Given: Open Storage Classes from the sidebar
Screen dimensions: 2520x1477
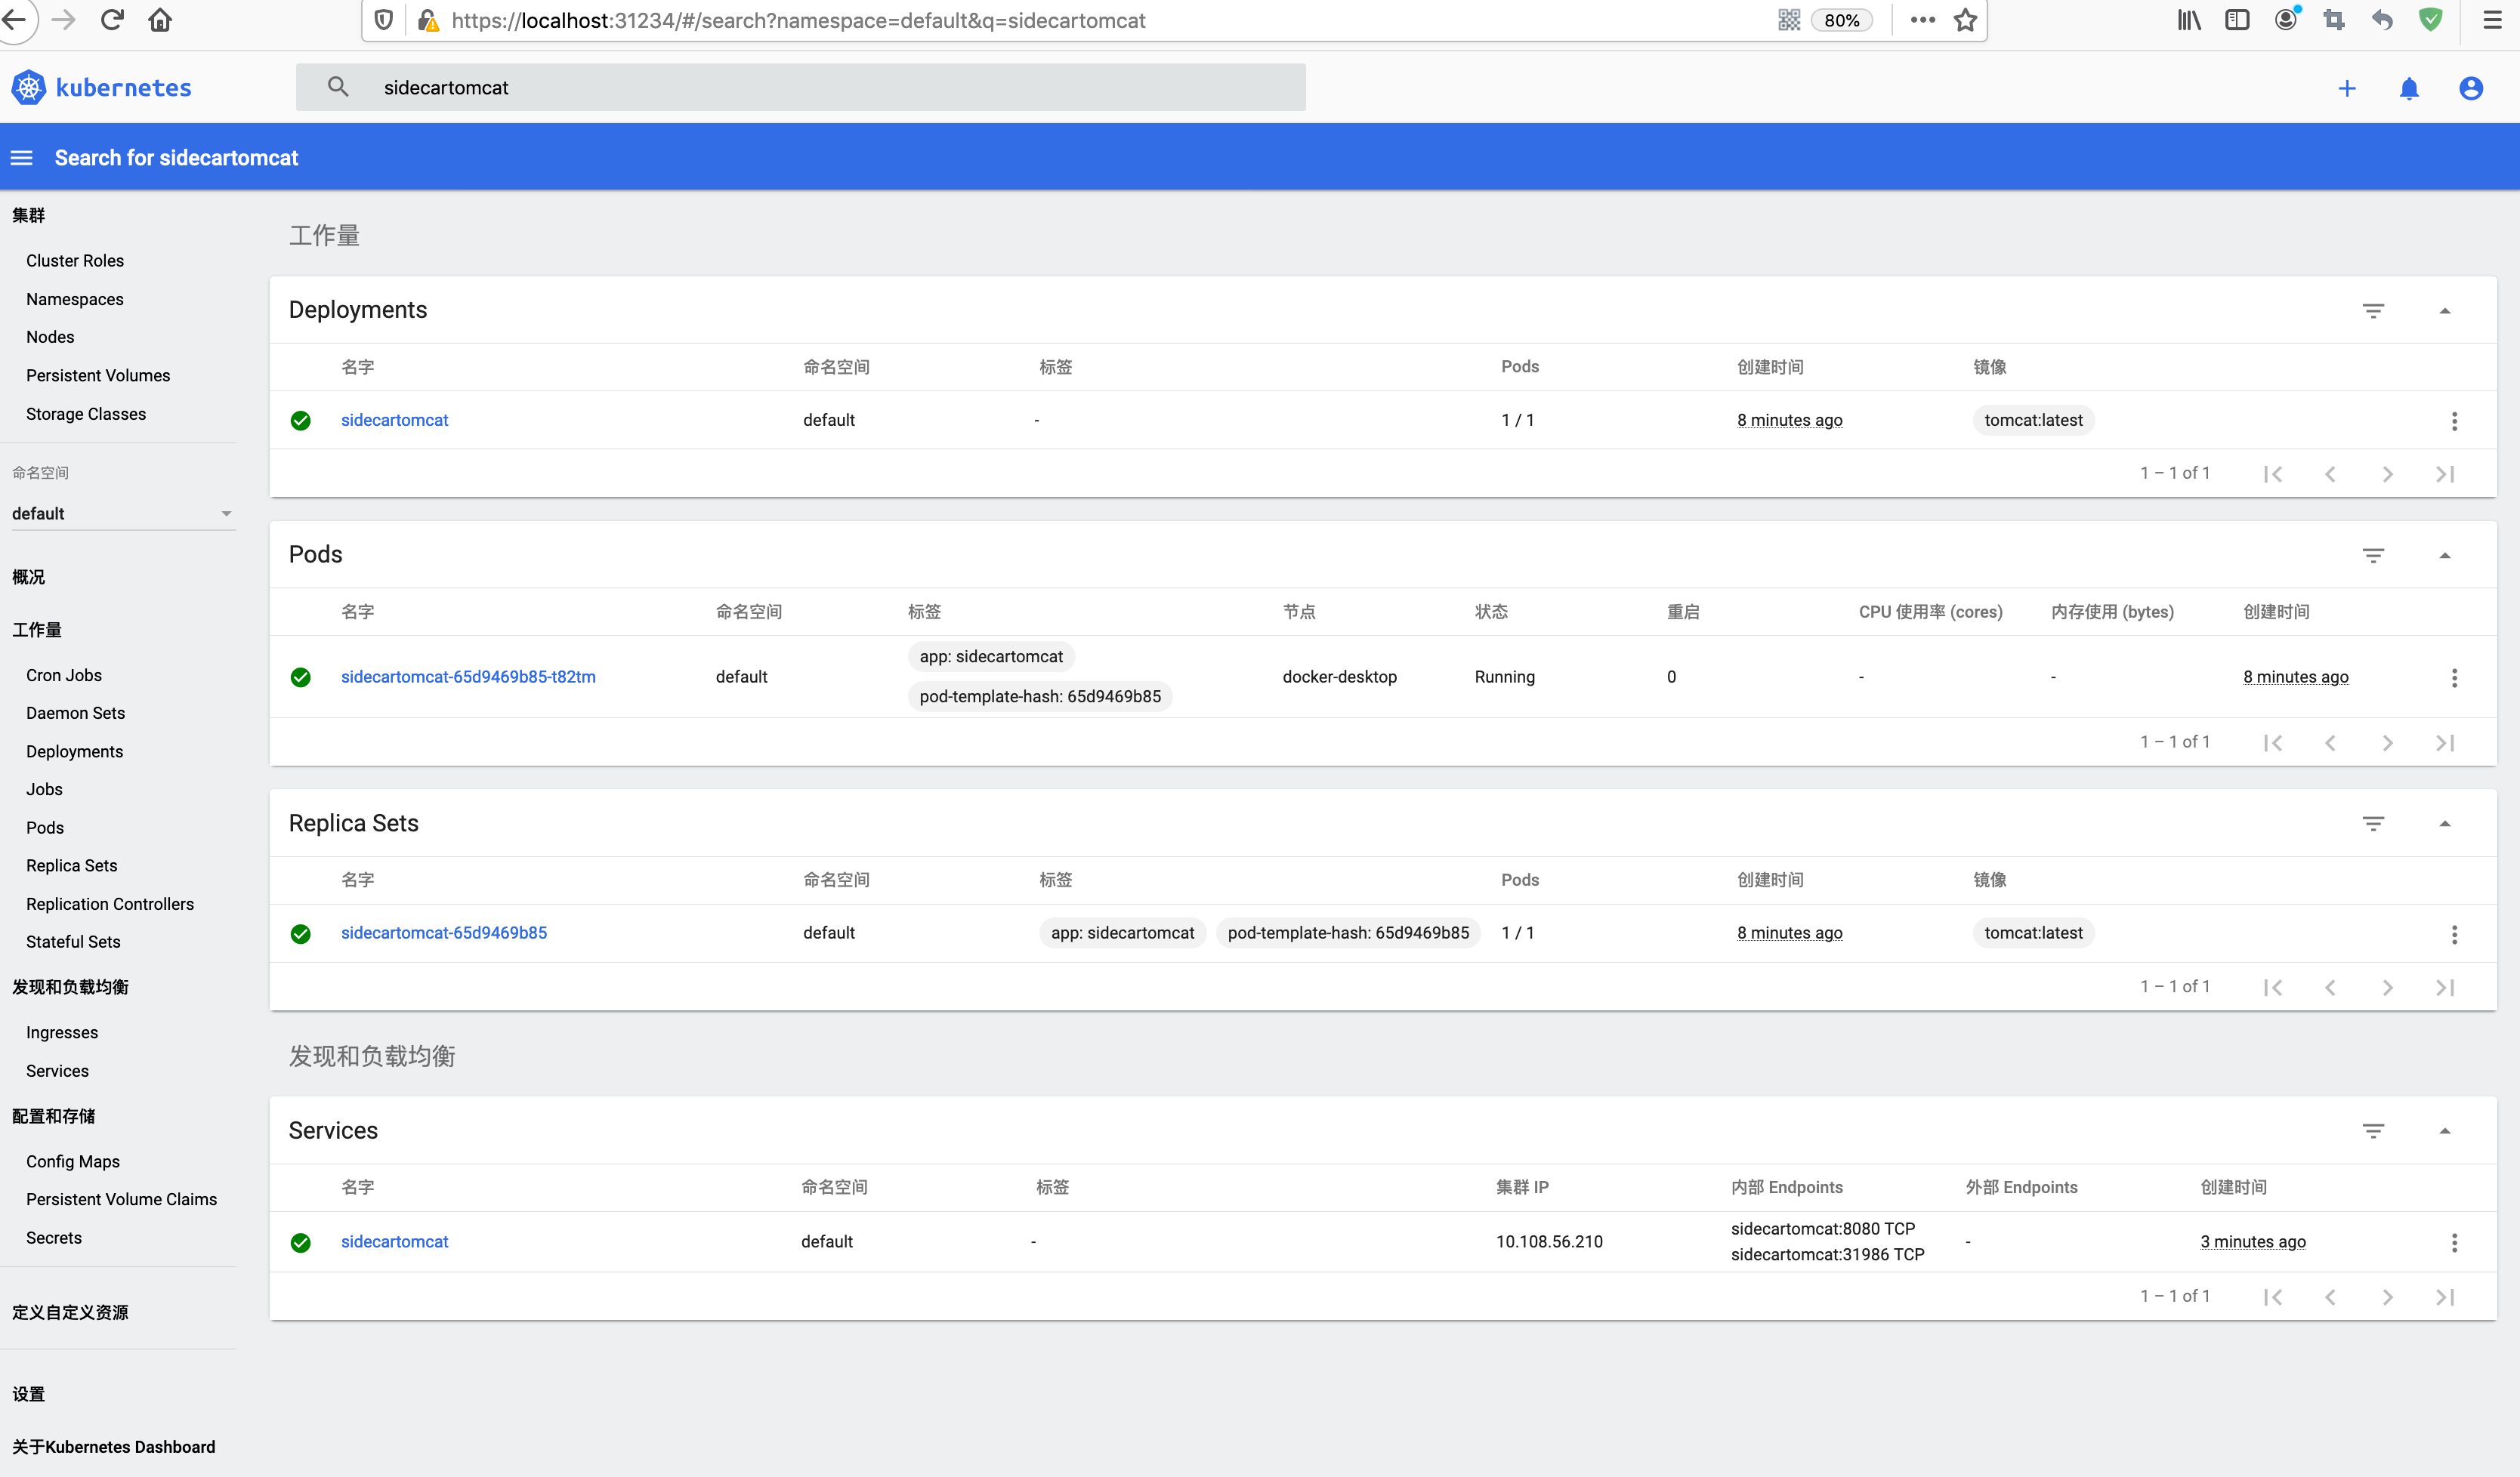Looking at the screenshot, I should point(85,413).
